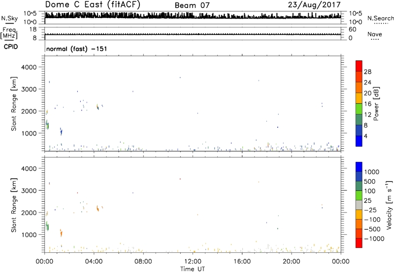394x272 pixels.
Task: Pick the yellow 16–20 dB power colorbar segment
Action: (359, 98)
